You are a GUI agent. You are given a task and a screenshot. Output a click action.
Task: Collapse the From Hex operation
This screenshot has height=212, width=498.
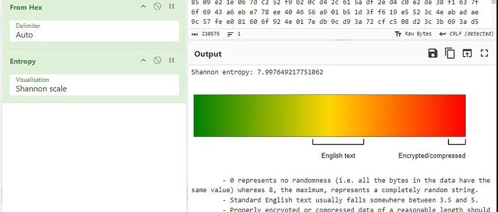pyautogui.click(x=143, y=6)
